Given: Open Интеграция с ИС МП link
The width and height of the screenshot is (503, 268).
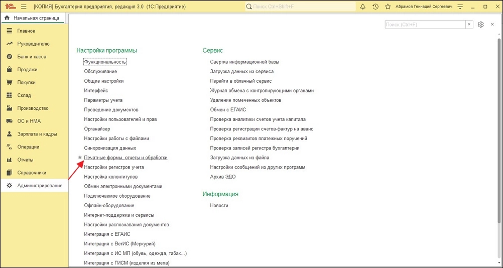Looking at the screenshot, I should [x=135, y=253].
